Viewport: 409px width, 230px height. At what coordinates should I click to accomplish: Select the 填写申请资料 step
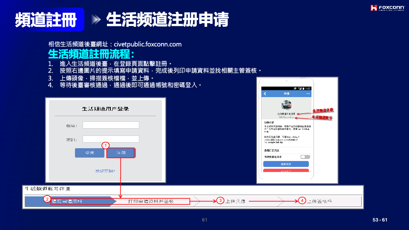click(70, 201)
